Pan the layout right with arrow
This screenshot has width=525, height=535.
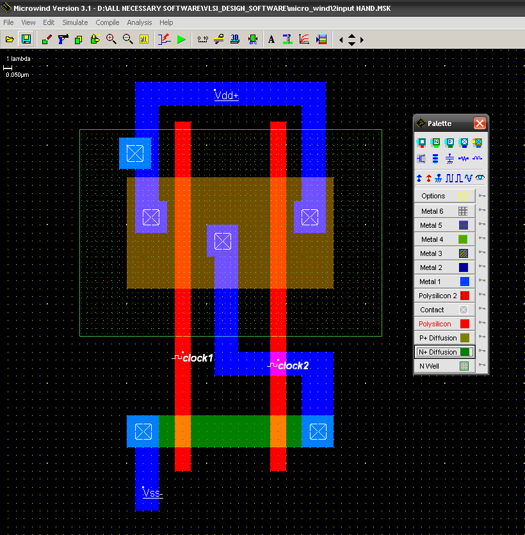(362, 40)
